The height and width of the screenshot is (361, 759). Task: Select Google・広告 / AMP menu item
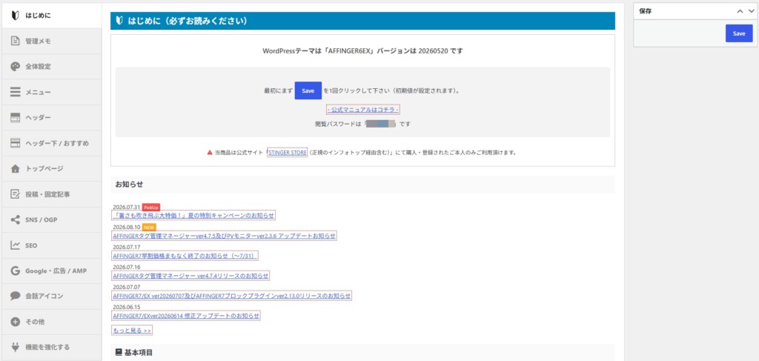point(51,271)
